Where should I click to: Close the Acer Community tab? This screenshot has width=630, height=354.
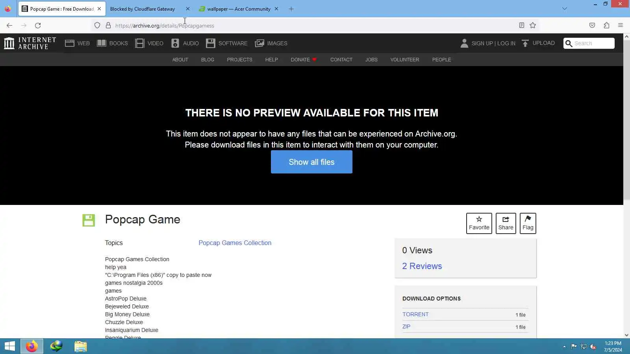pyautogui.click(x=276, y=9)
